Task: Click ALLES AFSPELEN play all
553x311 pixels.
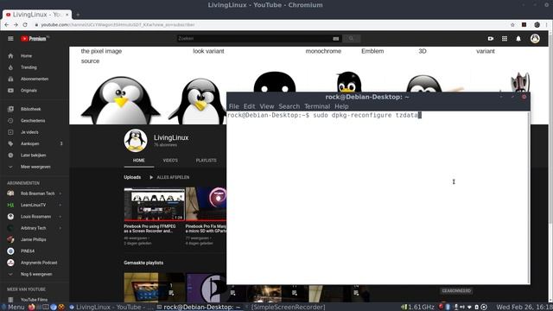Action: [x=169, y=177]
